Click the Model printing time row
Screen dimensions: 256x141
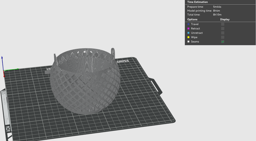click(x=220, y=11)
